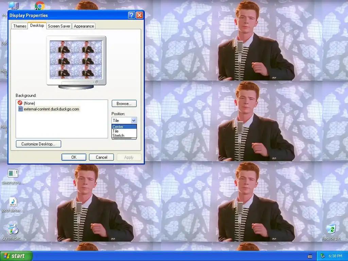Viewport: 348px width, 261px height.
Task: Click the Browse... button
Action: point(124,104)
